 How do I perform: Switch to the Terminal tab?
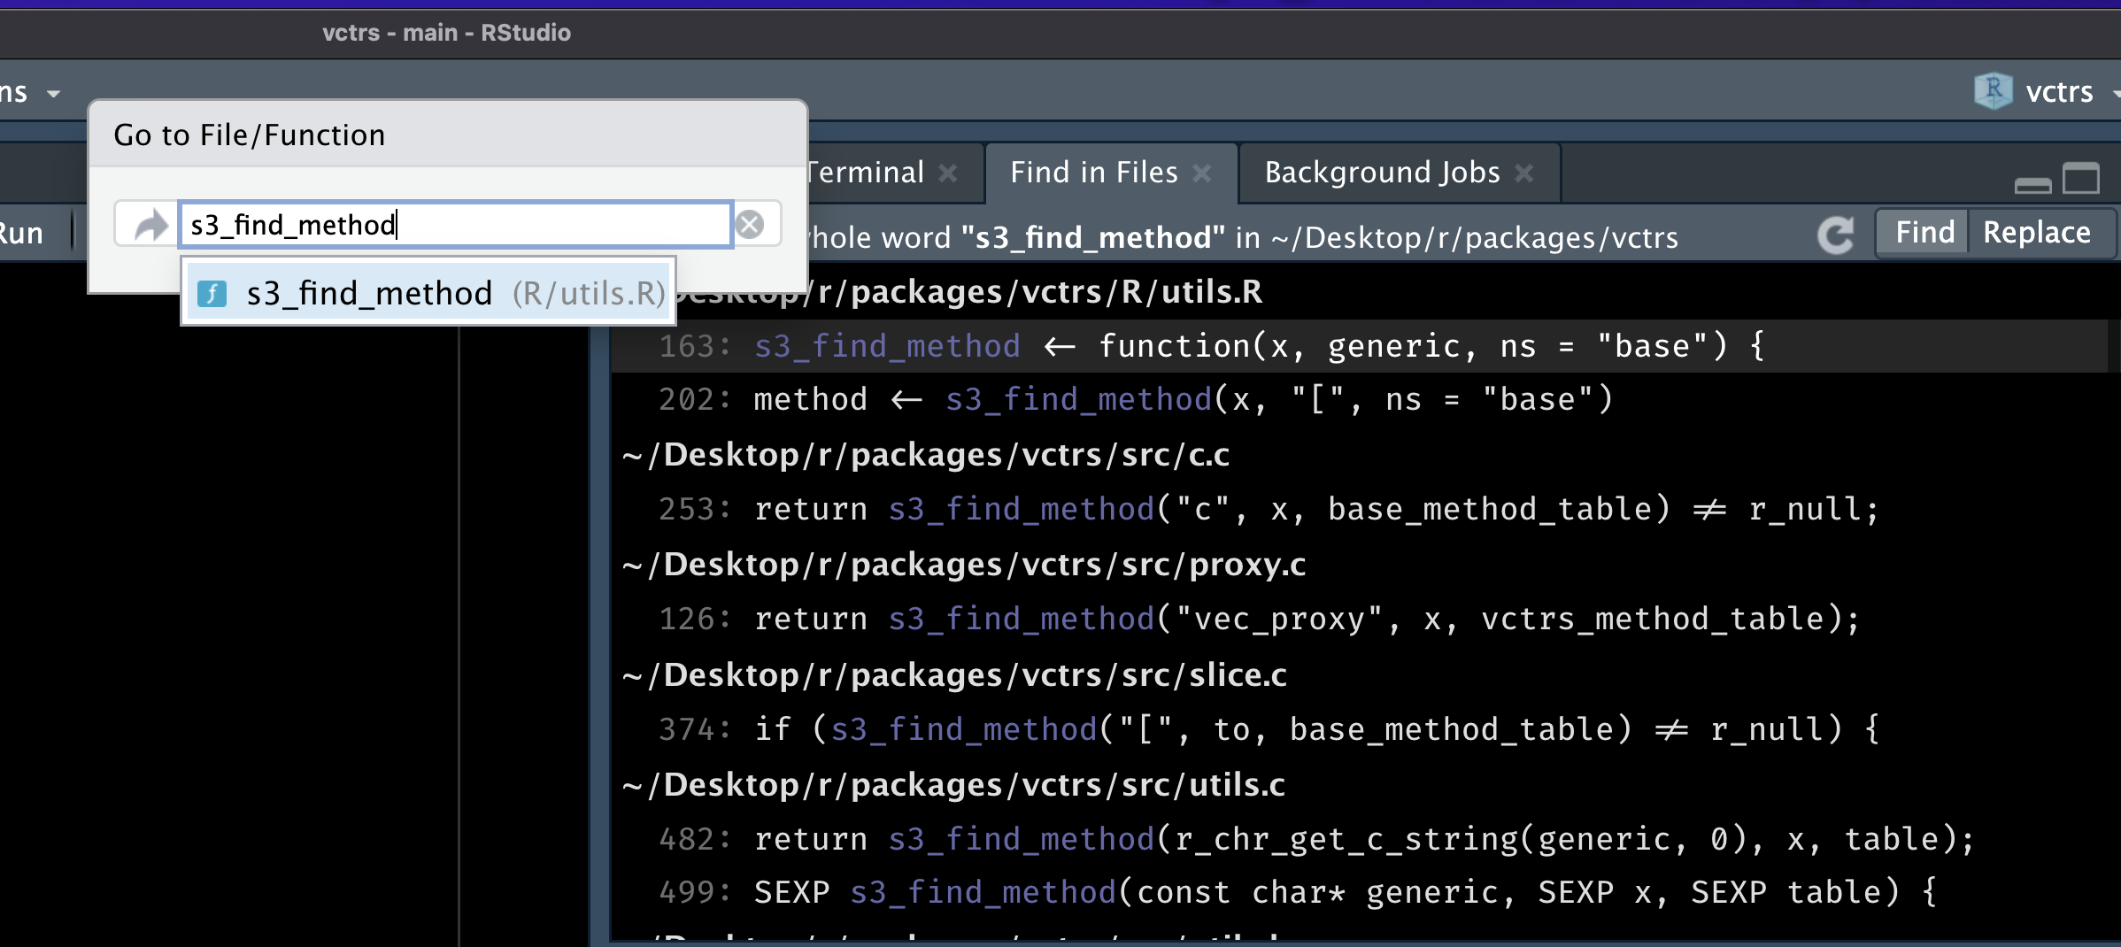pos(863,172)
